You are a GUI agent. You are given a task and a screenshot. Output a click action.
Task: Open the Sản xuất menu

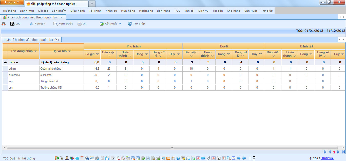[x=251, y=11]
